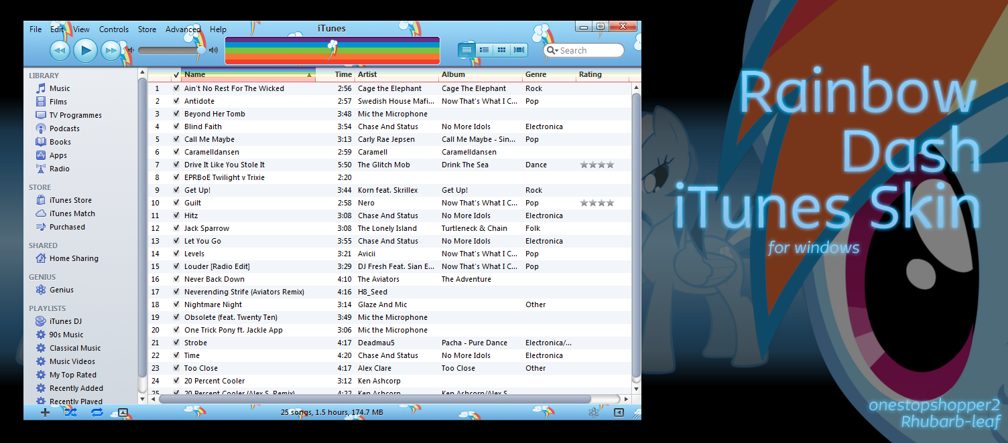
Task: Switch to Album List view
Action: 484,50
